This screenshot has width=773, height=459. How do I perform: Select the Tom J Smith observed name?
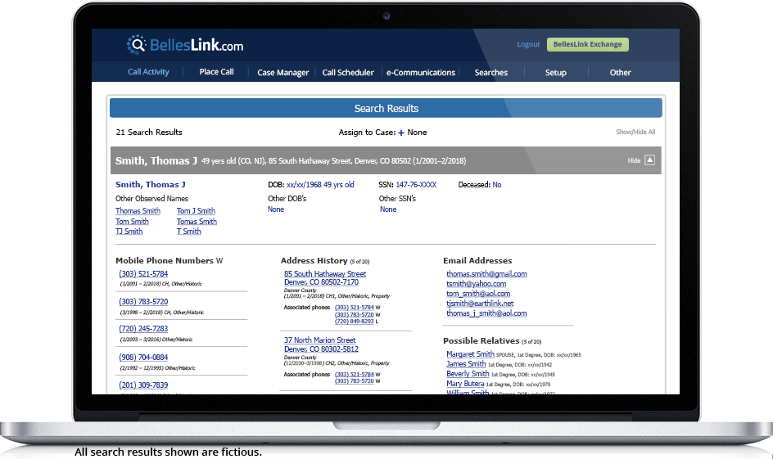pos(196,211)
